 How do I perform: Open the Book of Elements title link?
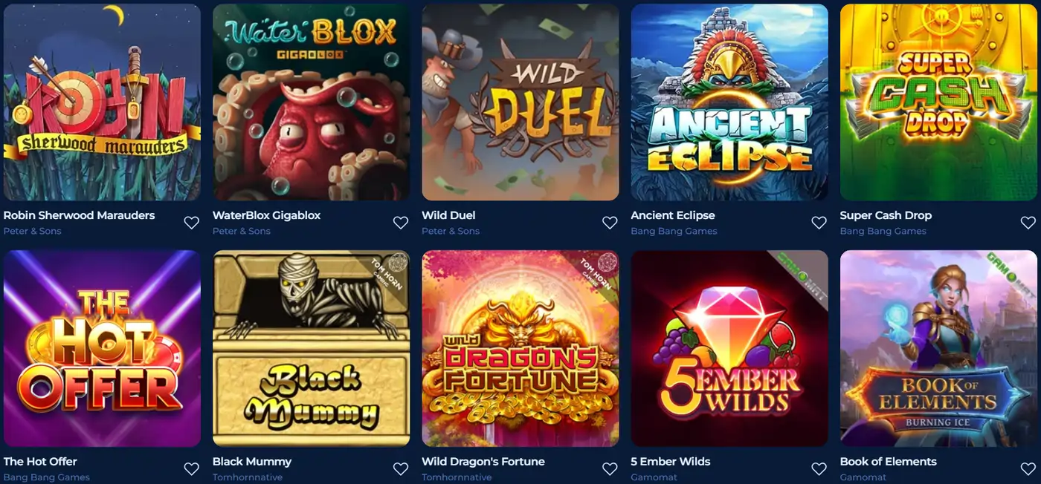click(888, 462)
